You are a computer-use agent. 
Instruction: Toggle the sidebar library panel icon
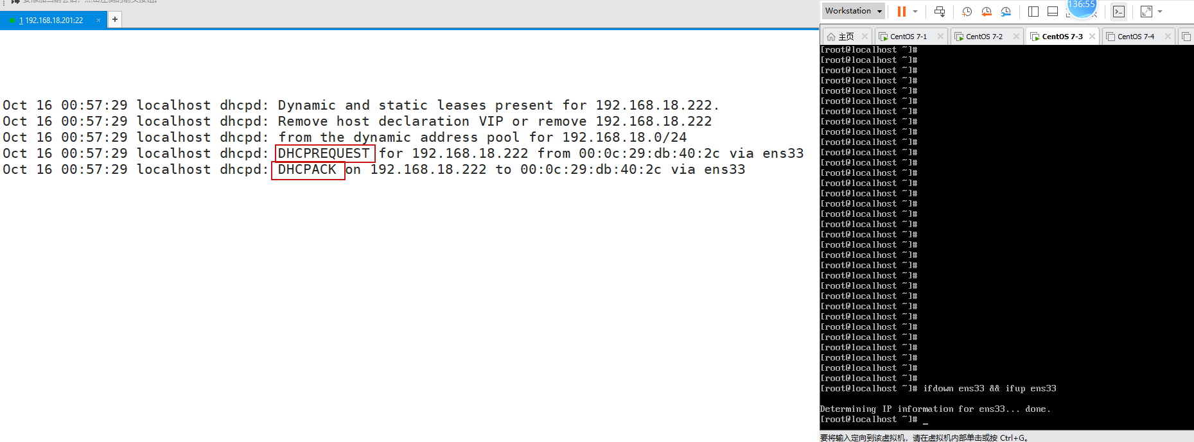point(1033,11)
